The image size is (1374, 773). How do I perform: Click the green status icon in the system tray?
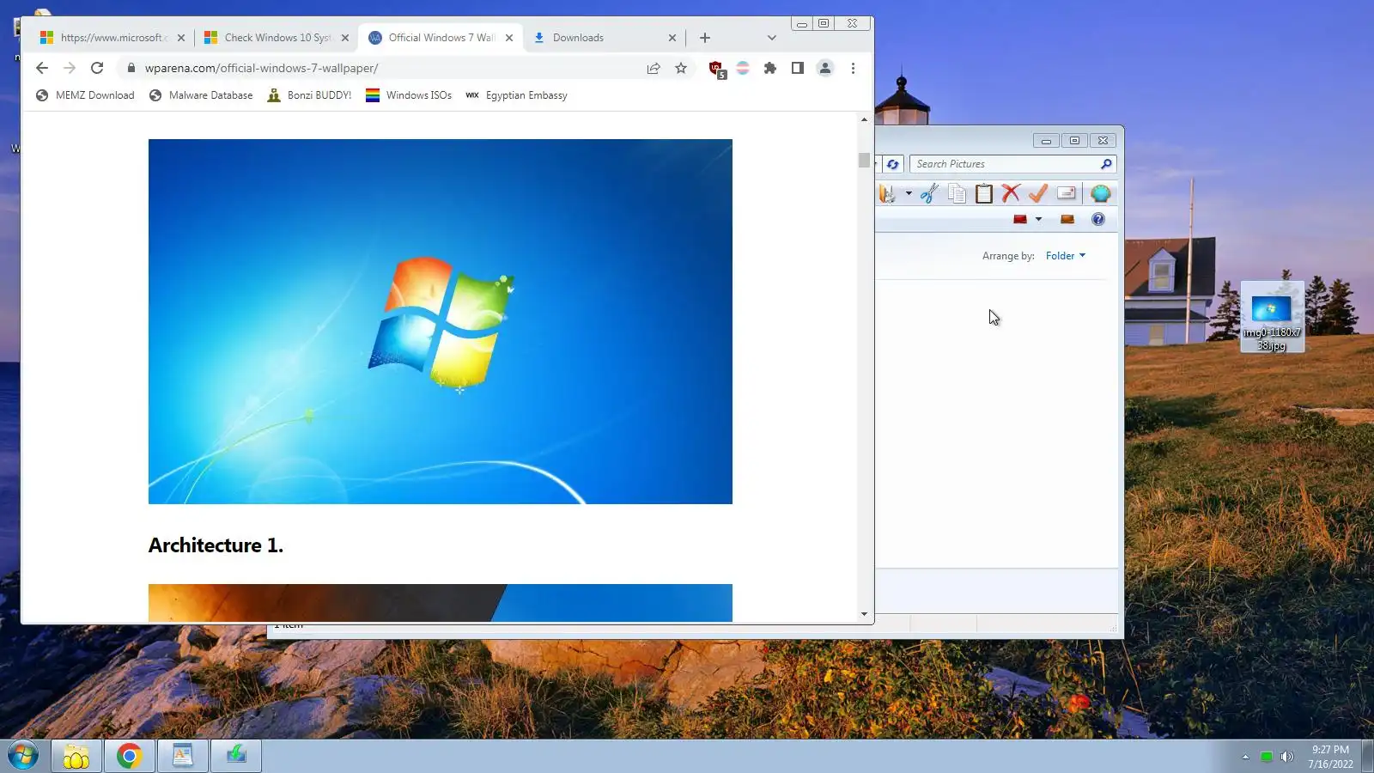1266,757
